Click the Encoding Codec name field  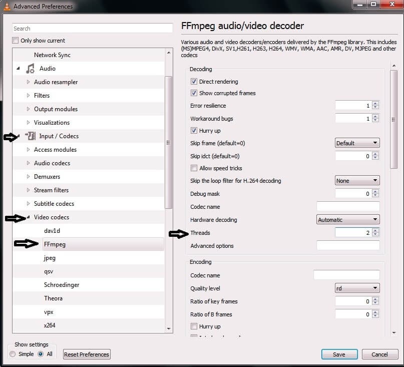[346, 275]
